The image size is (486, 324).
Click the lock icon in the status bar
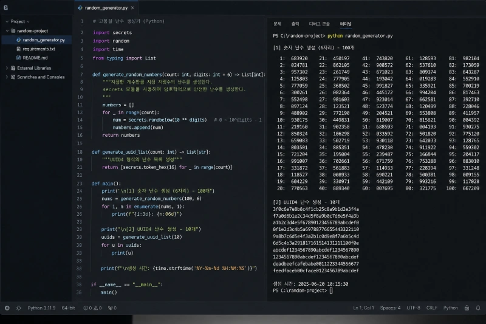click(467, 308)
